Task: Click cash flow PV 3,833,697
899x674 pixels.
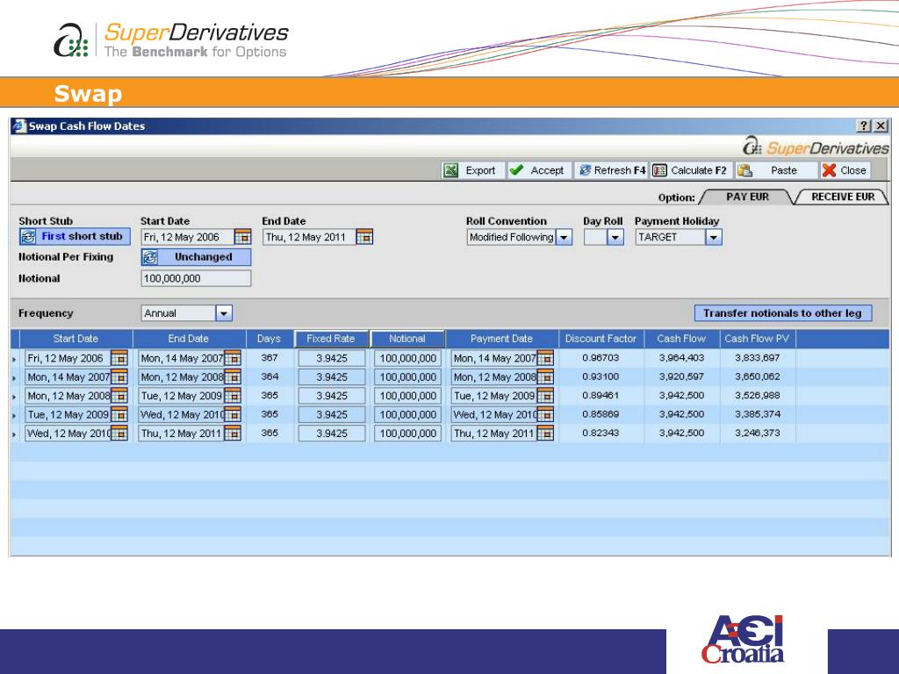Action: (x=758, y=358)
